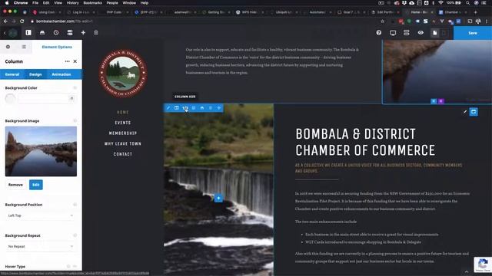Screen dimensions: 492x276
Task: Click the plus icon on the column toolbar
Action: click(x=219, y=107)
